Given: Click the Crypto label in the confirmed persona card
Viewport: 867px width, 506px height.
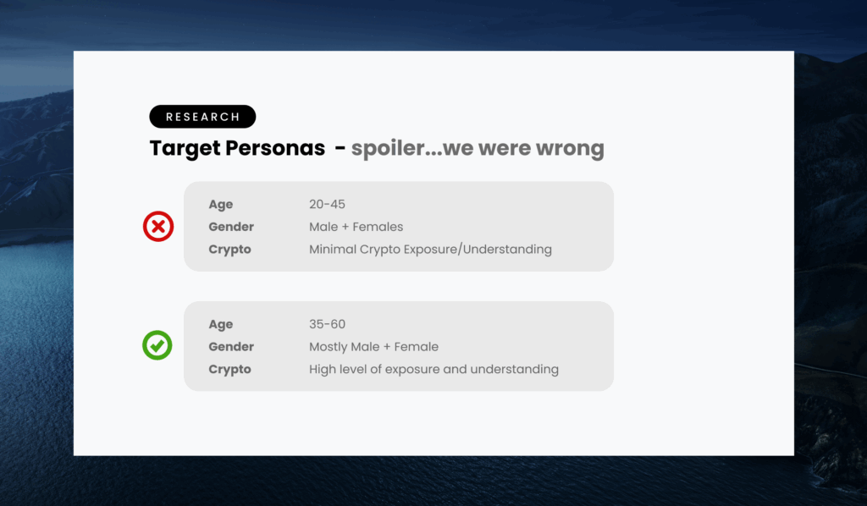Looking at the screenshot, I should [x=229, y=370].
